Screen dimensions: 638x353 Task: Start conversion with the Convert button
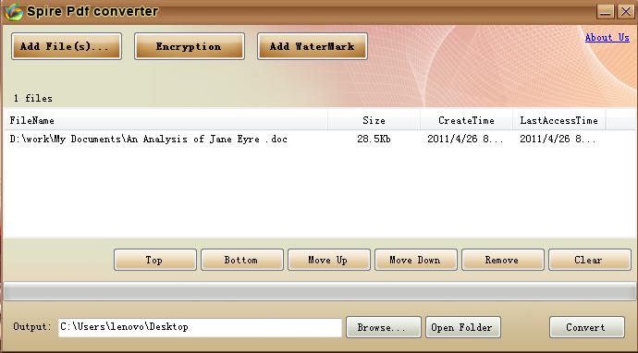click(587, 327)
